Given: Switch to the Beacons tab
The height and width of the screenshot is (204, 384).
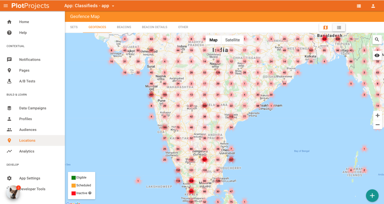Looking at the screenshot, I should (124, 27).
